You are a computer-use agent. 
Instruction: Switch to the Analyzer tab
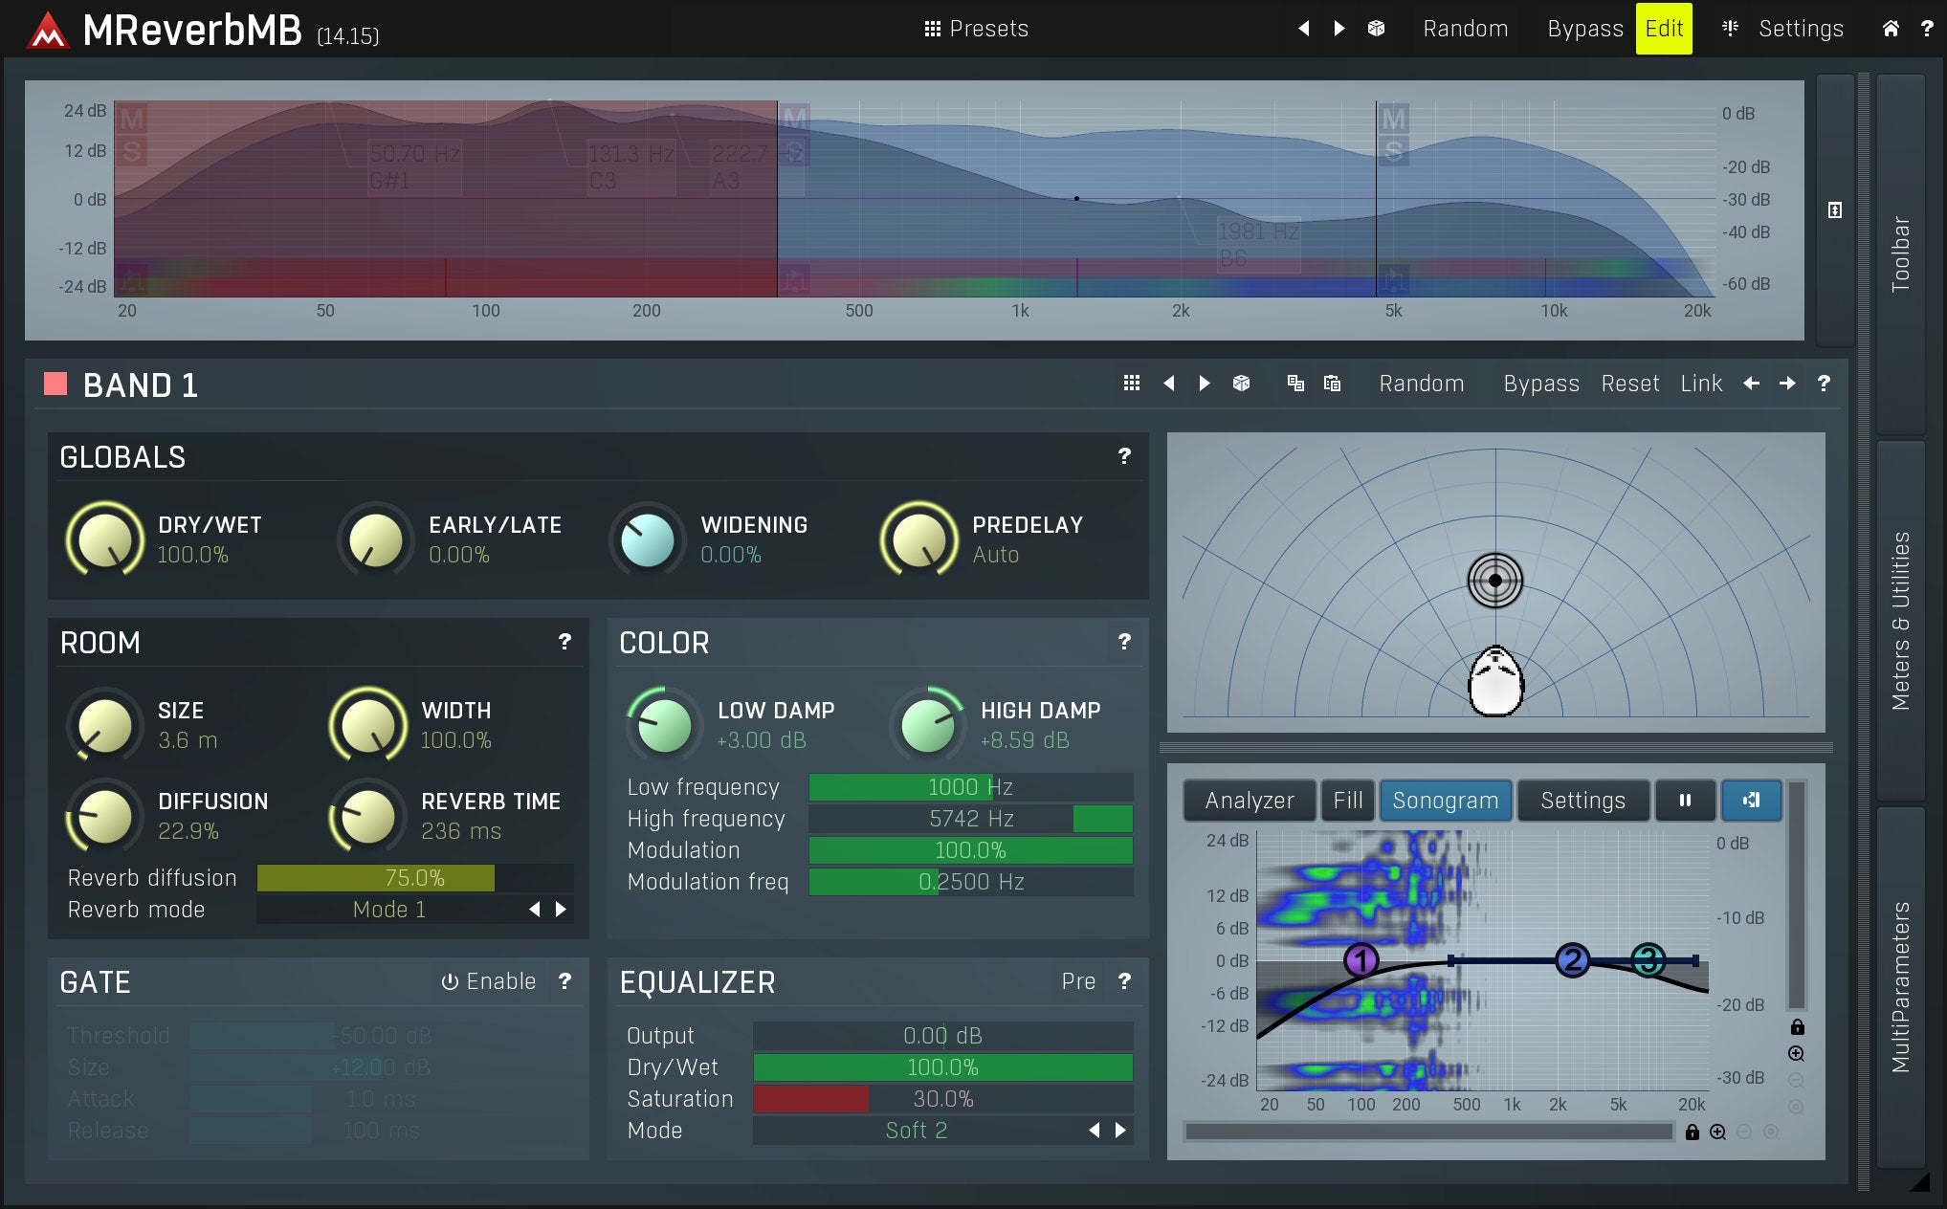pyautogui.click(x=1249, y=801)
